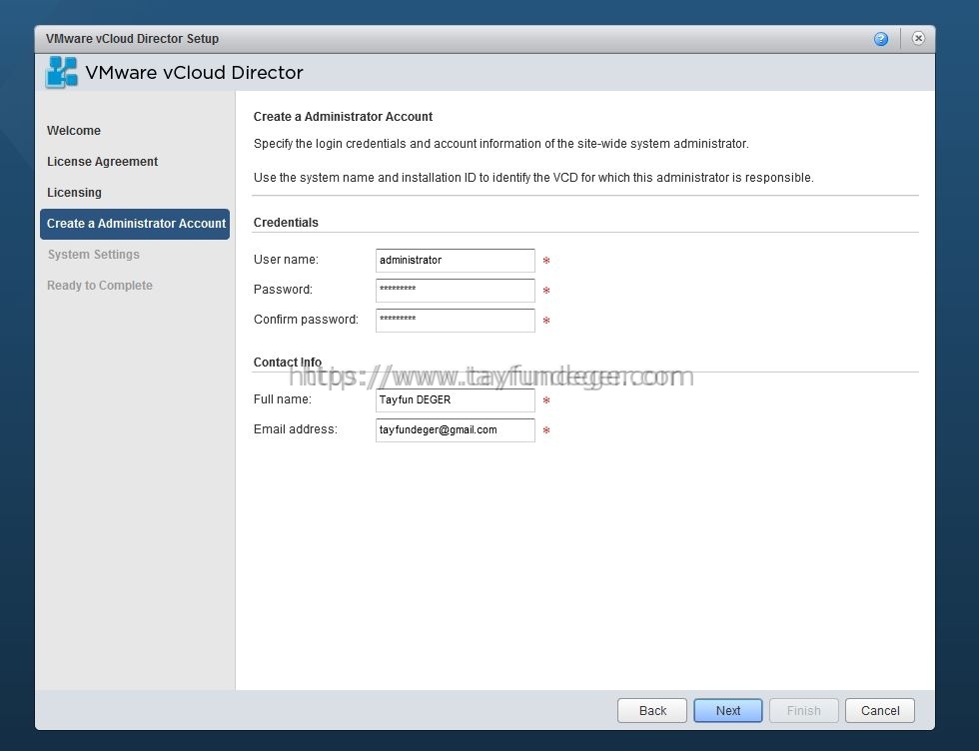
Task: Click the required asterisk beside Password
Action: point(546,291)
